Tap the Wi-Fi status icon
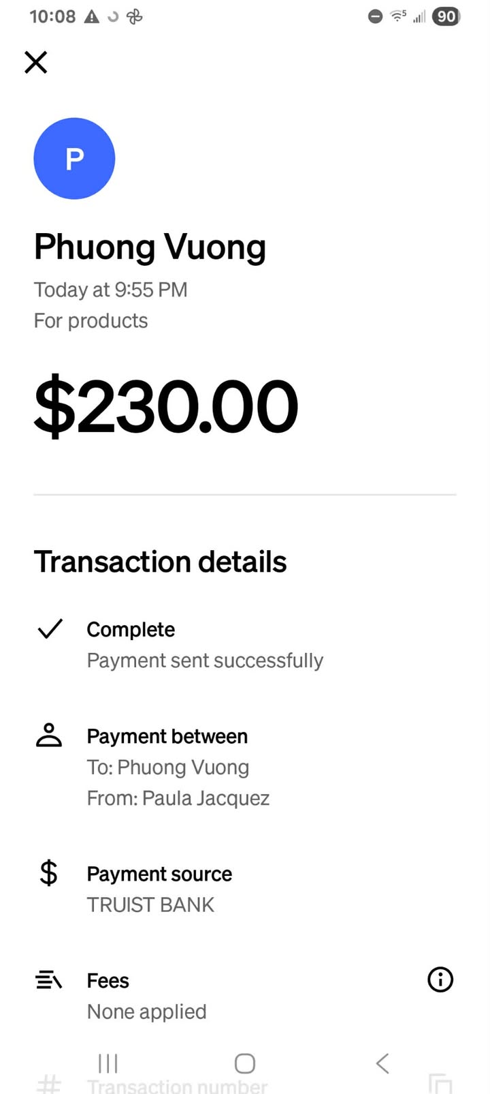The image size is (490, 1094). tap(397, 16)
